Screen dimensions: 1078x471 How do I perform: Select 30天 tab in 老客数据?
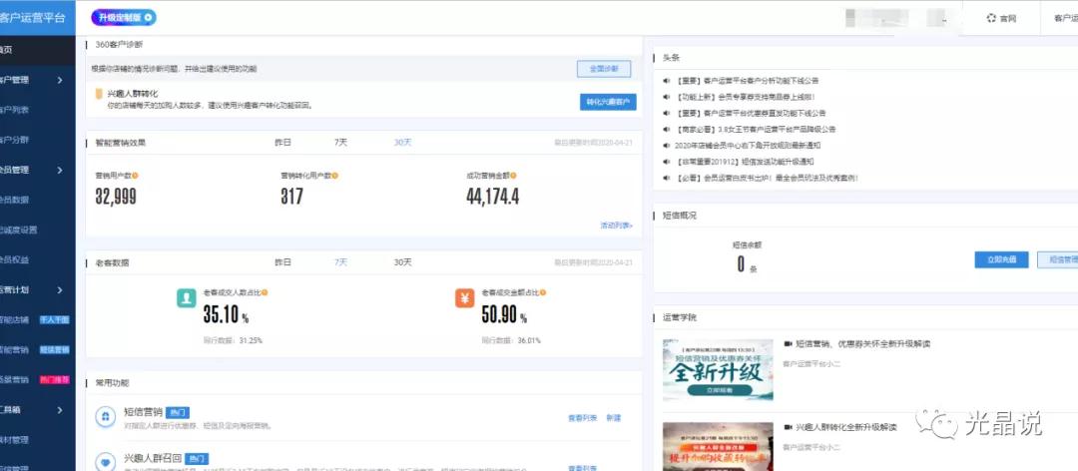[403, 262]
